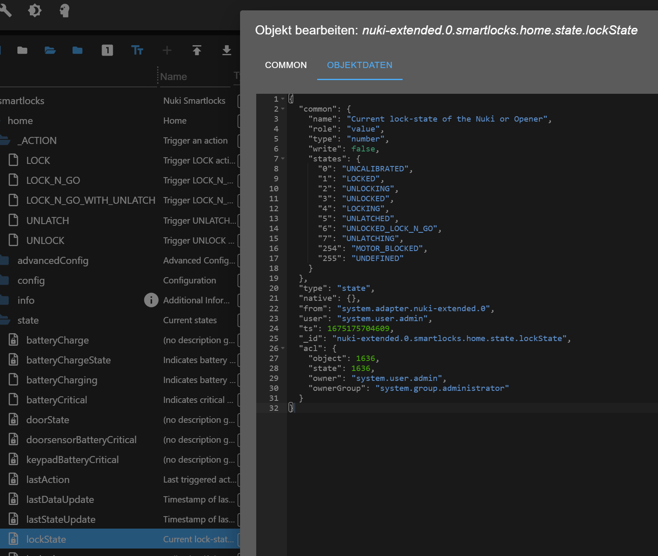Screen dimensions: 658x556
Task: Open the wrench instances icon
Action: pos(5,10)
